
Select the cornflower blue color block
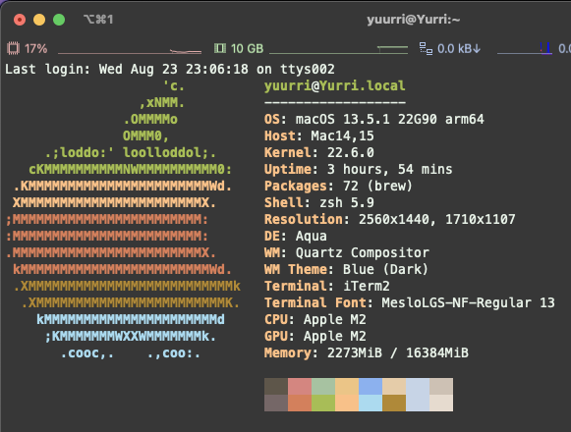pyautogui.click(x=371, y=386)
